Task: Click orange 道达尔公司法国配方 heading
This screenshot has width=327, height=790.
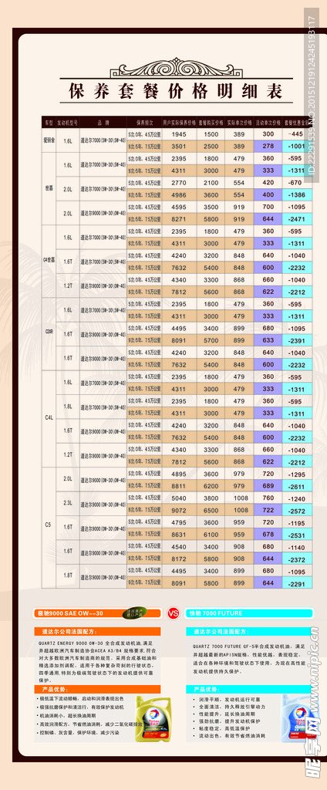Action: click(98, 631)
